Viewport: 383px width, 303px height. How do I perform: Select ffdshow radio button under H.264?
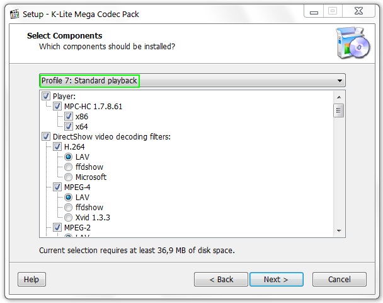click(69, 167)
